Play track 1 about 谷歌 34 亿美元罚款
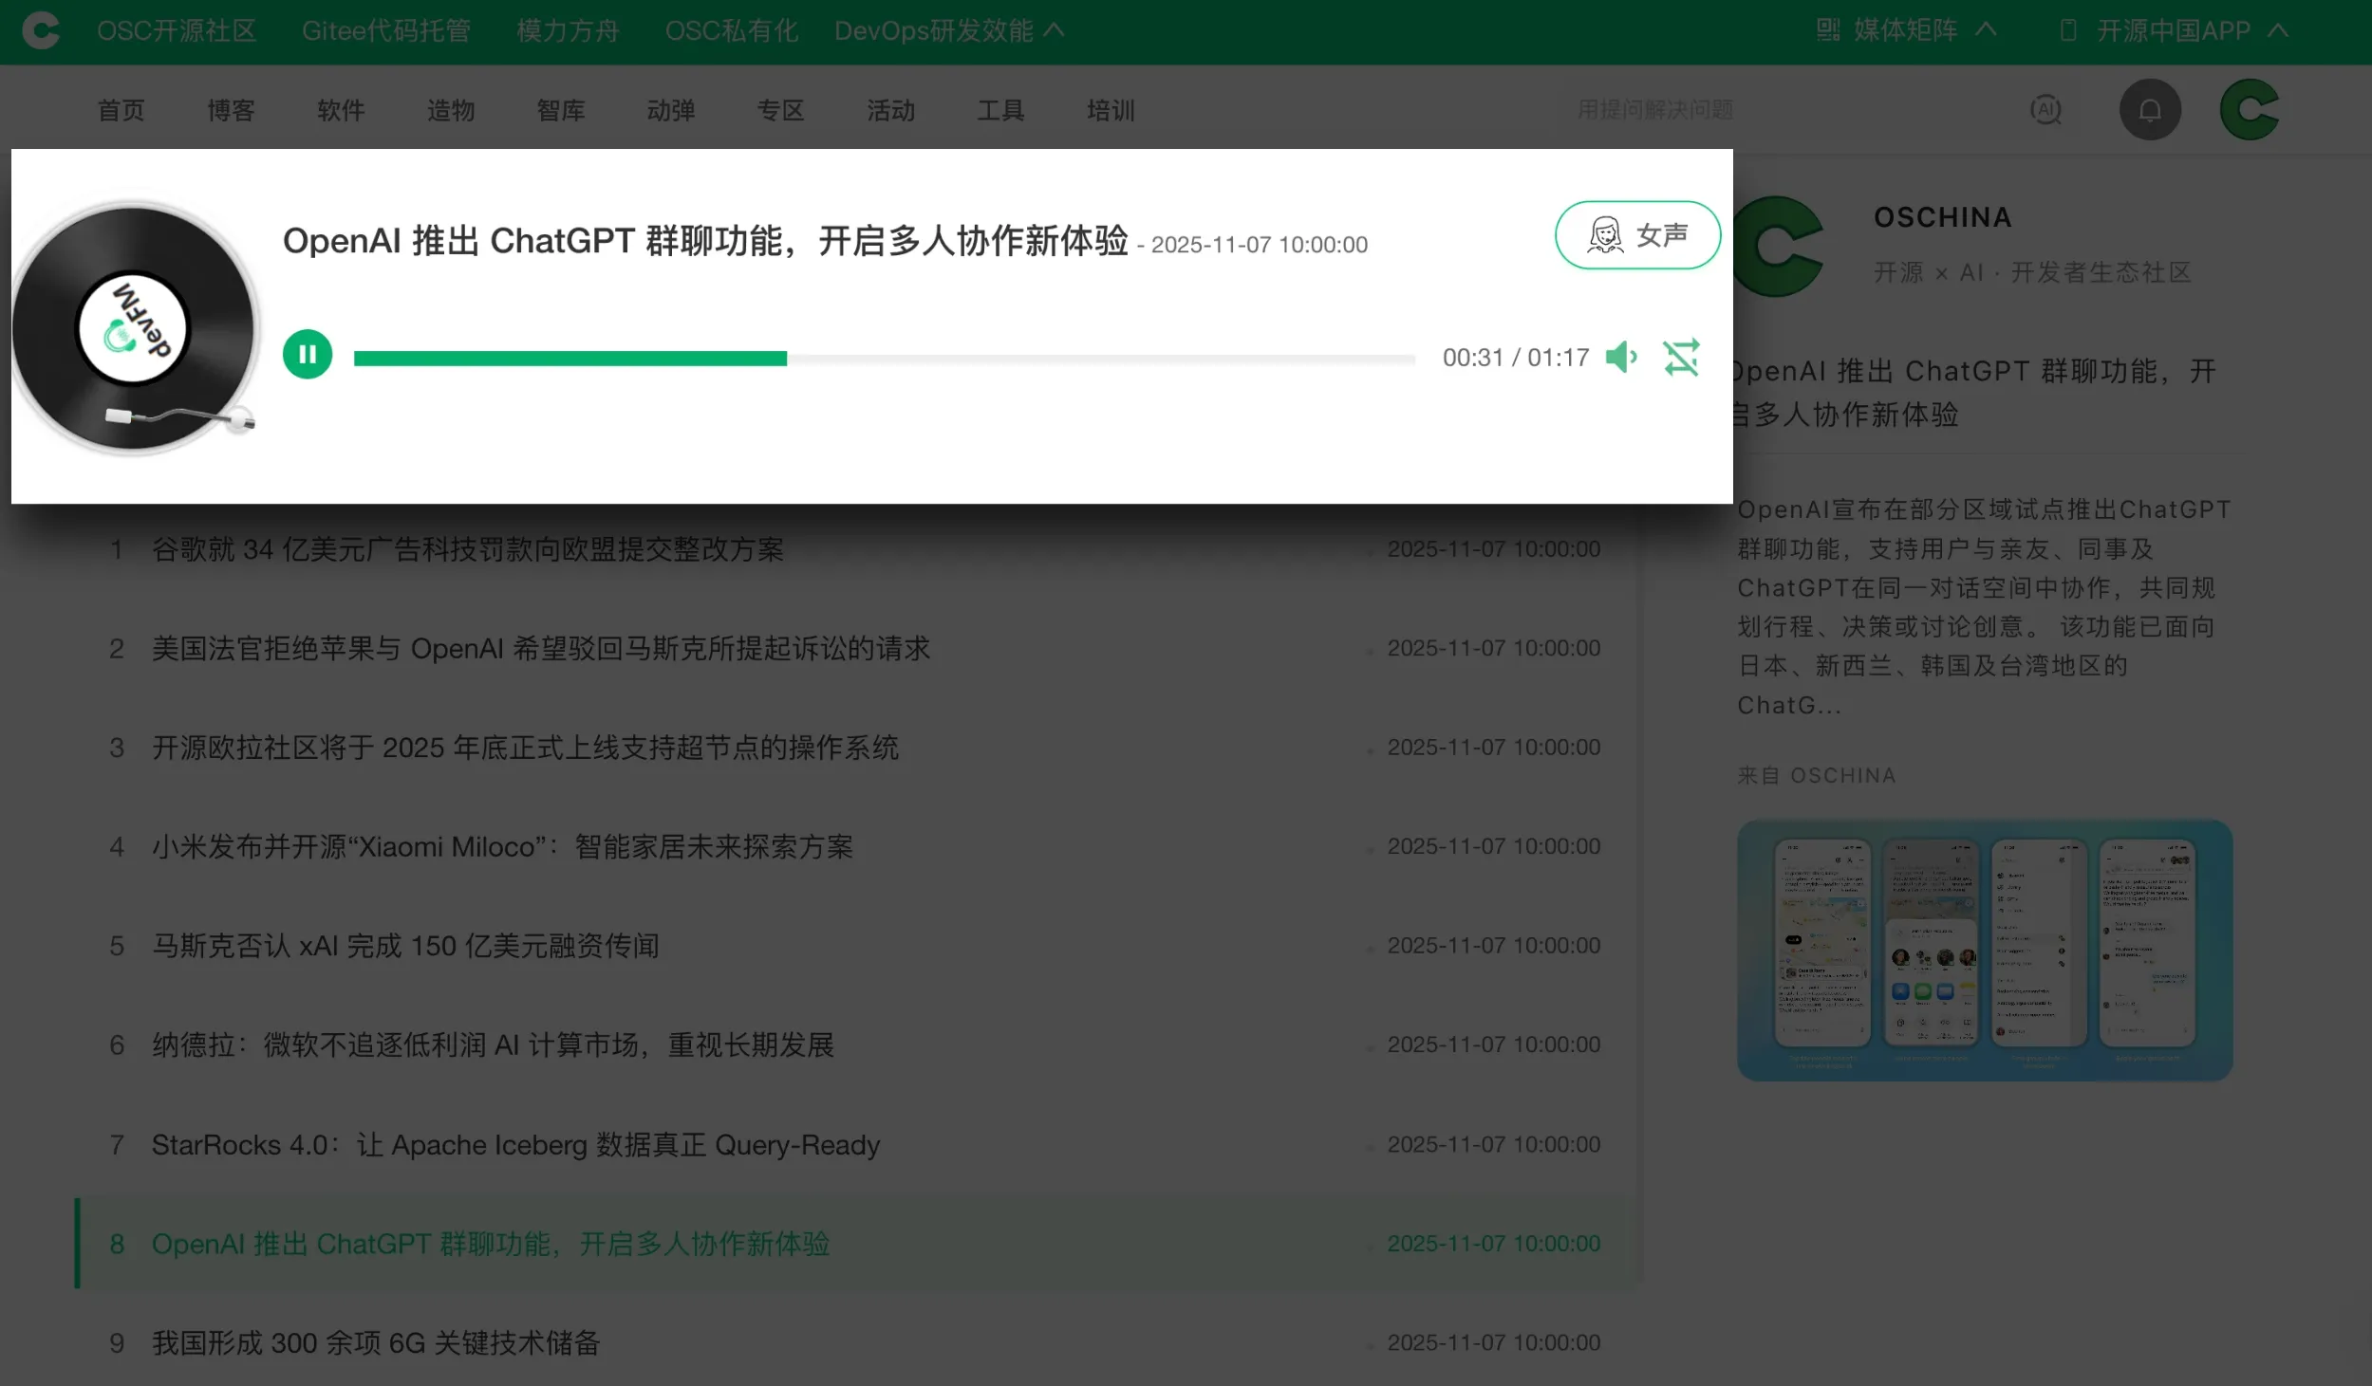This screenshot has width=2372, height=1386. [x=467, y=549]
